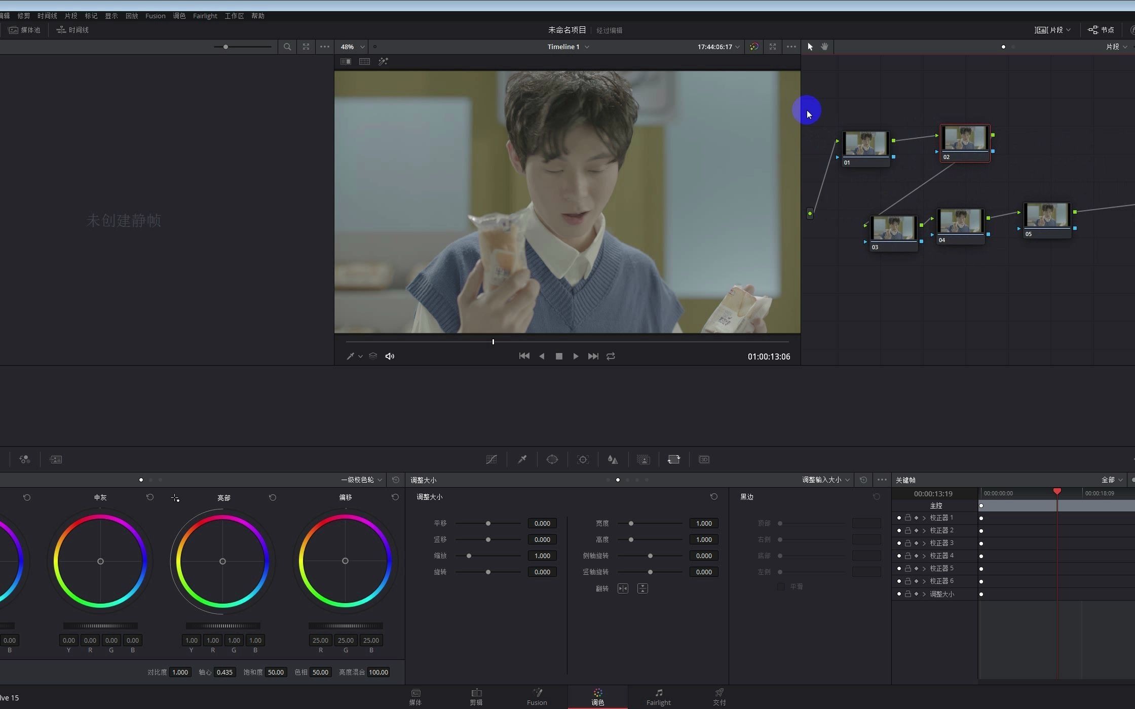Open the RGB mixer palette icon

click(24, 459)
